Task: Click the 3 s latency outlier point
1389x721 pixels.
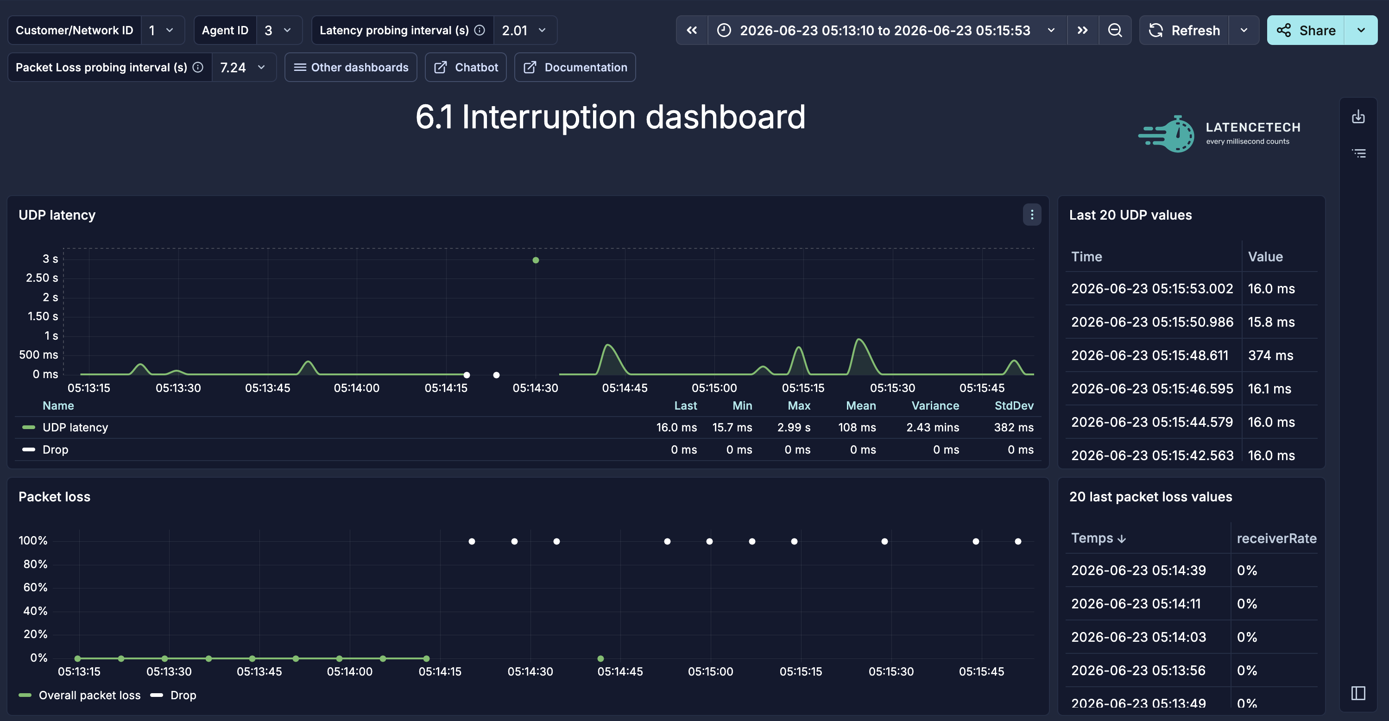Action: coord(536,260)
